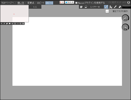Click the small eraser icon beside redo
131x100 pixels.
pyautogui.click(x=7, y=24)
